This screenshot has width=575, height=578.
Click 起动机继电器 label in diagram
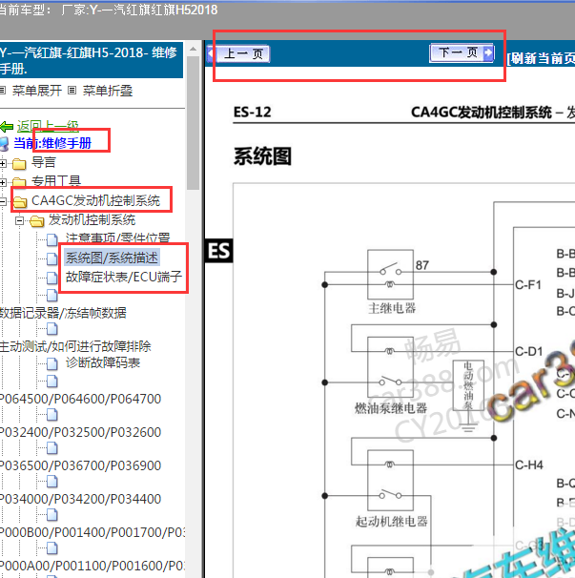click(x=392, y=521)
